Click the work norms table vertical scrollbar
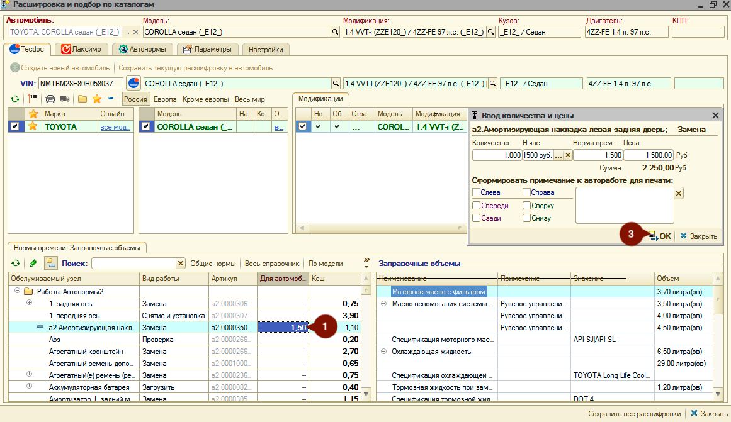Image resolution: width=731 pixels, height=422 pixels. click(x=366, y=336)
